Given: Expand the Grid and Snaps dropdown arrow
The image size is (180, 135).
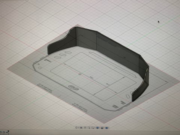Looking at the screenshot, I should (x=104, y=128).
